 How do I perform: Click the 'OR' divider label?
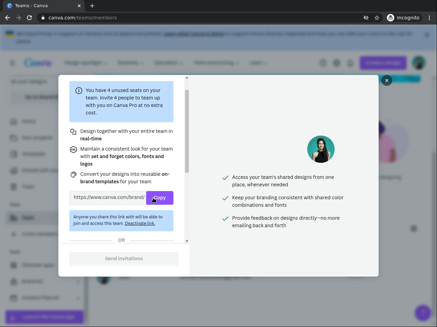click(122, 240)
